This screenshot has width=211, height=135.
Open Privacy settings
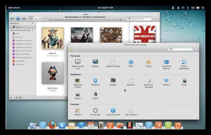click(149, 63)
